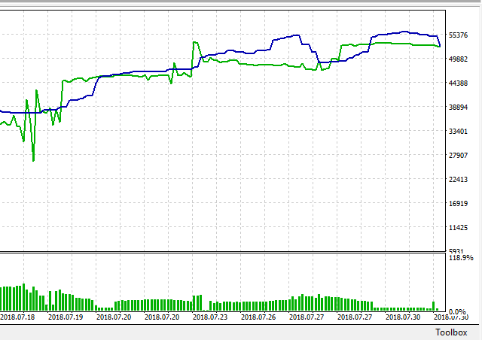Click the 2018.07.23 date marker

tap(210, 318)
